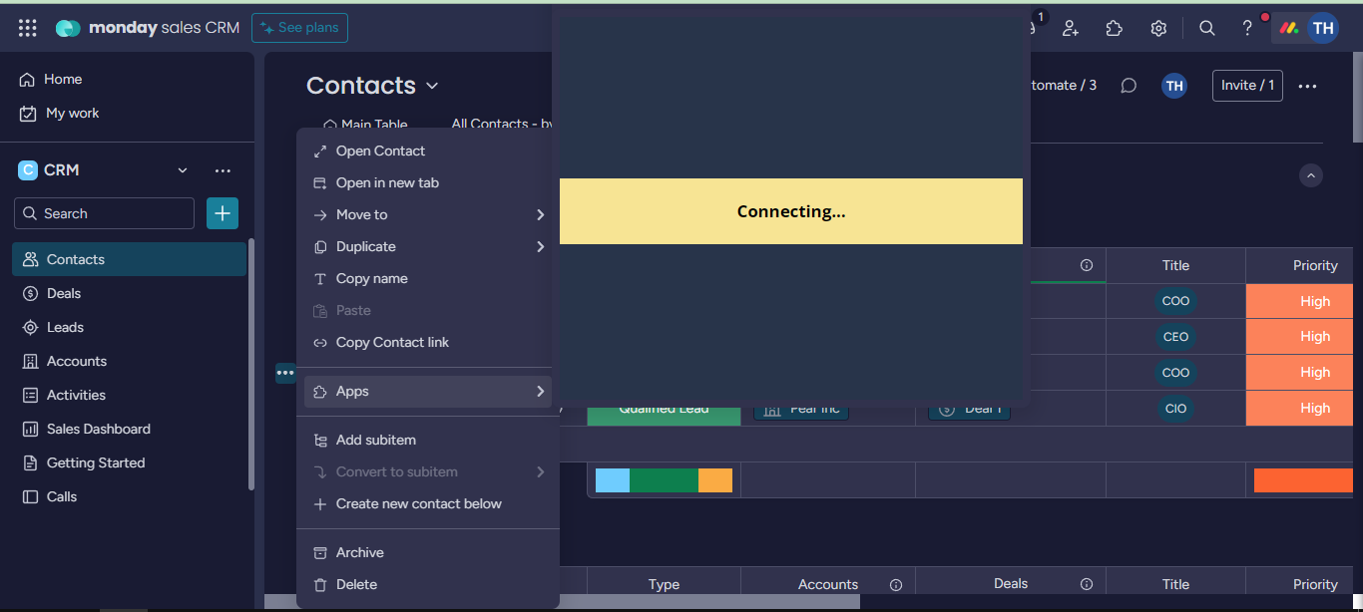
Task: Open the board discussion chat bubble icon
Action: point(1129,86)
